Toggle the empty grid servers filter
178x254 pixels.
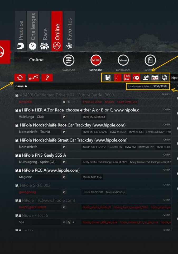tap(117, 78)
